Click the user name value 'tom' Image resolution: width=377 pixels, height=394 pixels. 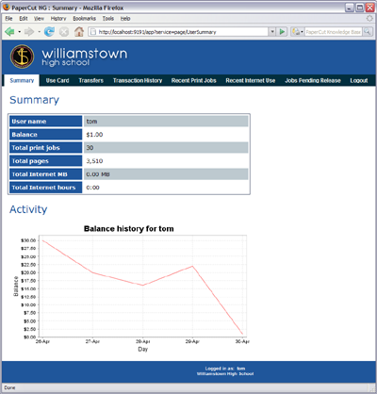click(x=91, y=122)
